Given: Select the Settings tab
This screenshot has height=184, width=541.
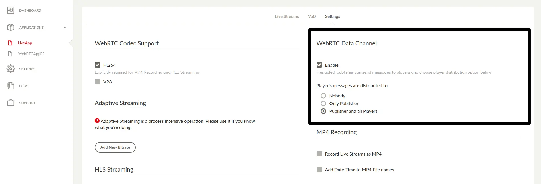Looking at the screenshot, I should click(333, 16).
